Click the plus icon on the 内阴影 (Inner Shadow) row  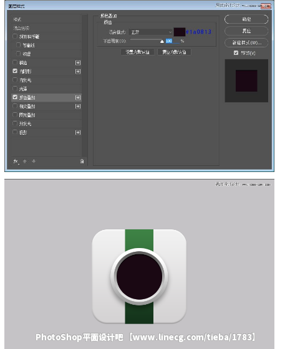78,72
